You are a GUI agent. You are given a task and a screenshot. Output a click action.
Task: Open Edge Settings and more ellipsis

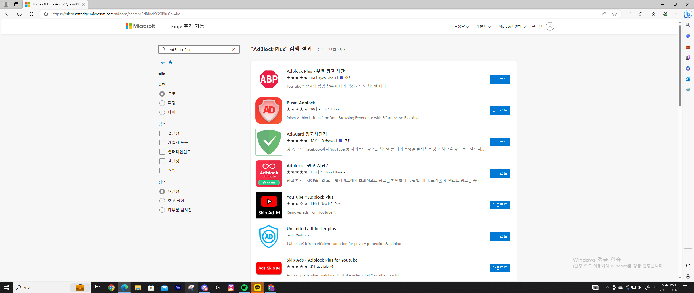coord(676,14)
